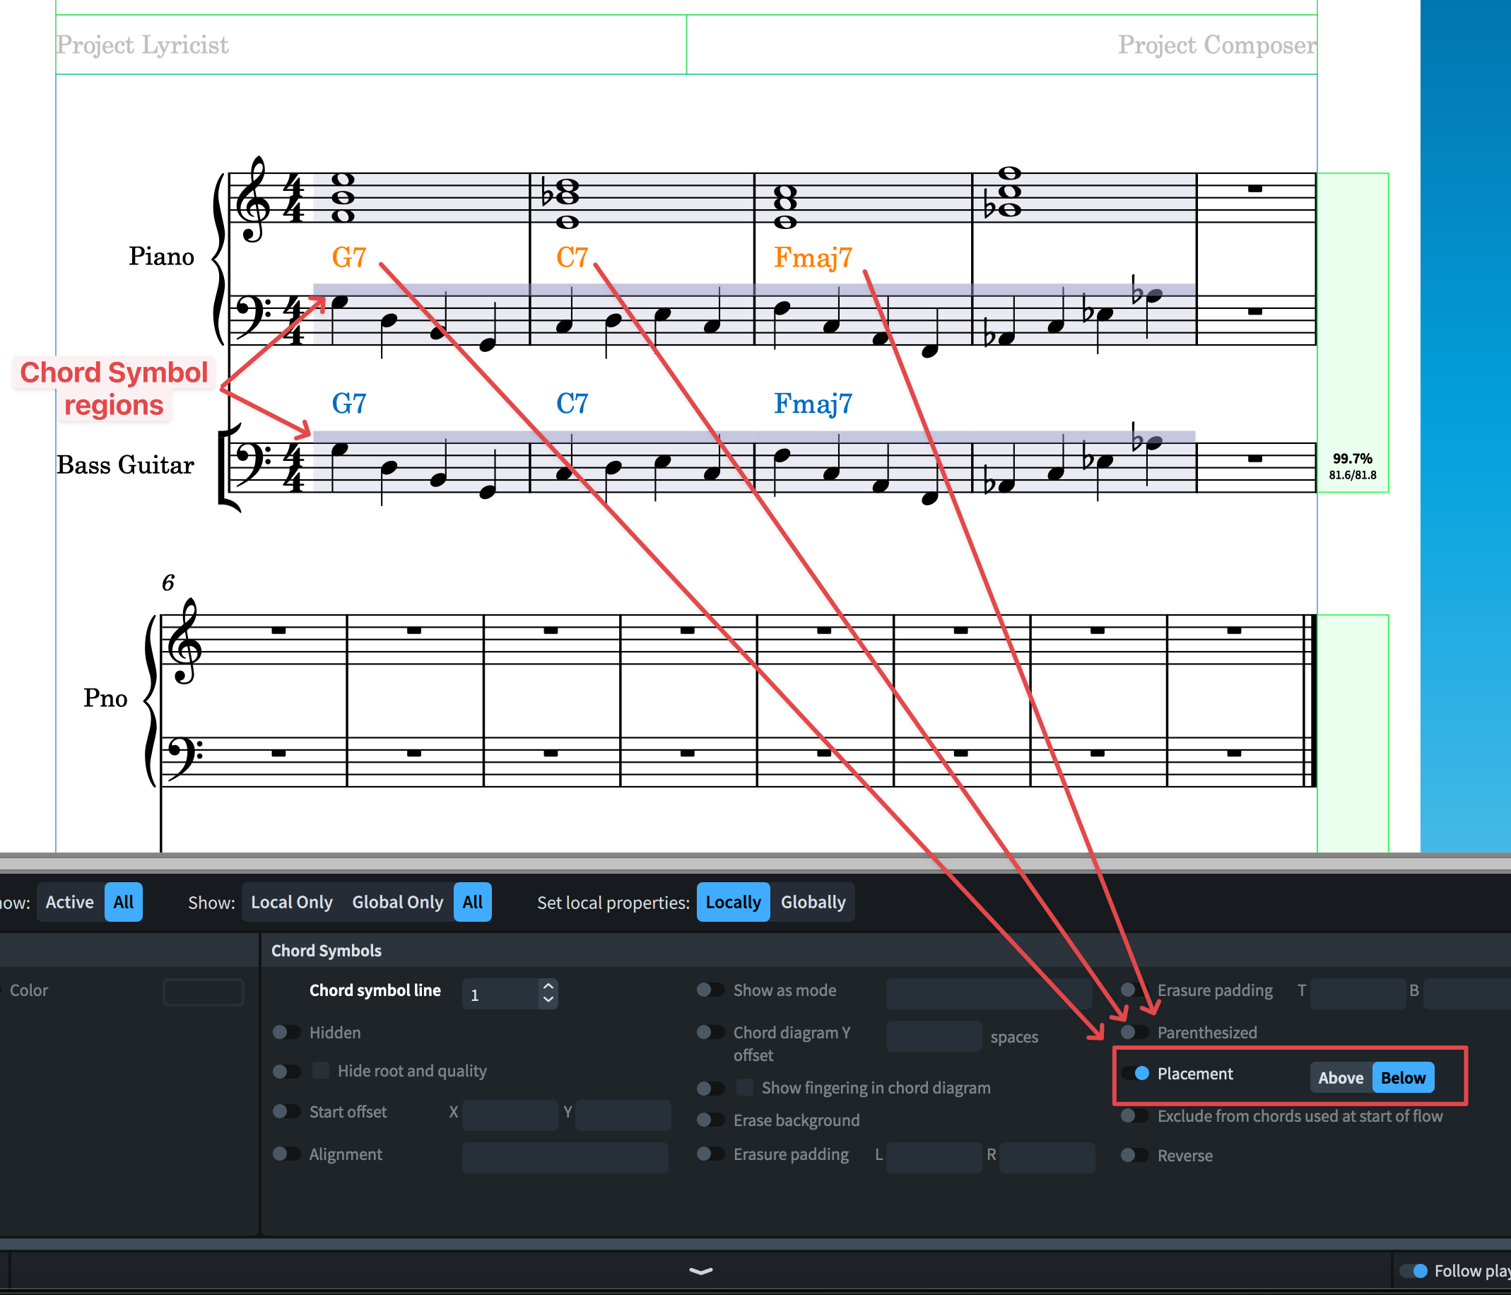The height and width of the screenshot is (1295, 1511).
Task: Toggle Follow playhead switch
Action: pyautogui.click(x=1413, y=1271)
